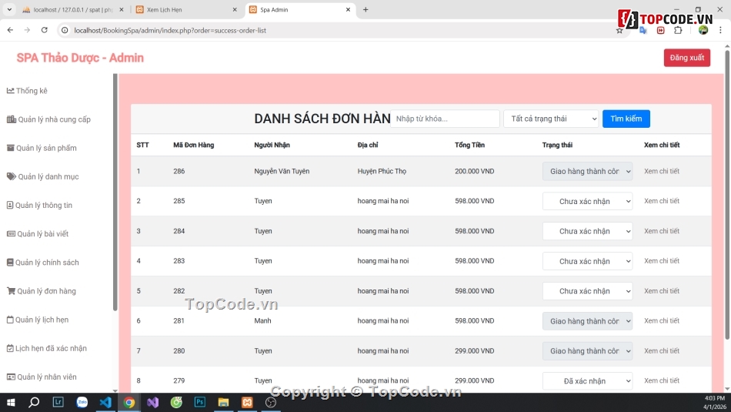The width and height of the screenshot is (731, 412).
Task: Reload the page with refresh icon
Action: [45, 30]
